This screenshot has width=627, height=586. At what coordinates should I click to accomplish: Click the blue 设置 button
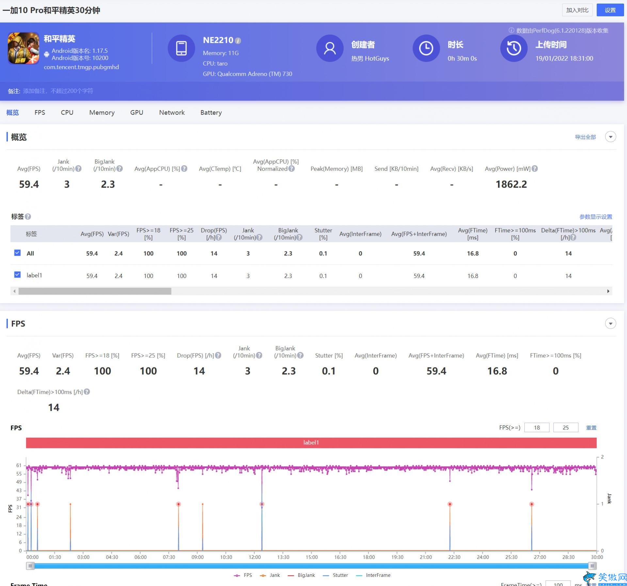click(610, 10)
